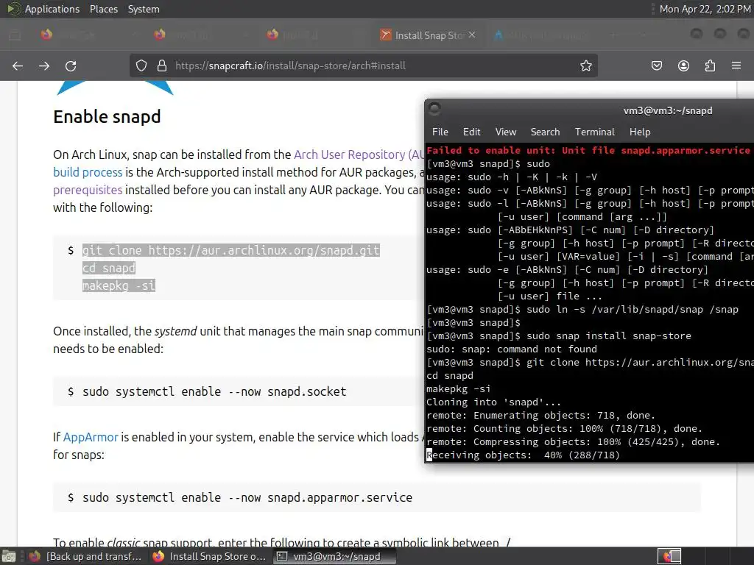The image size is (754, 565).
Task: Switch to the second dimmed Firefox tab
Action: point(202,35)
